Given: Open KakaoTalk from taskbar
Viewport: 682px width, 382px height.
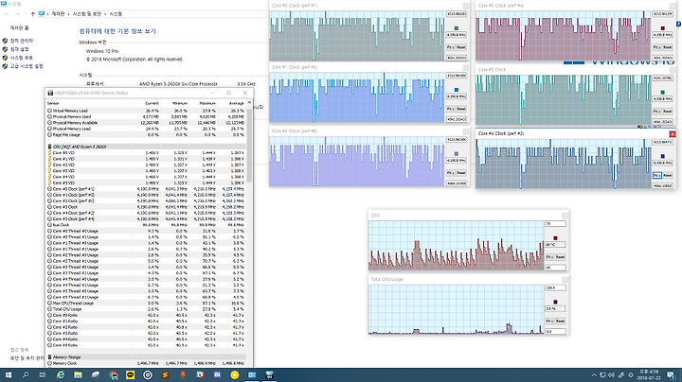Looking at the screenshot, I should [130, 375].
